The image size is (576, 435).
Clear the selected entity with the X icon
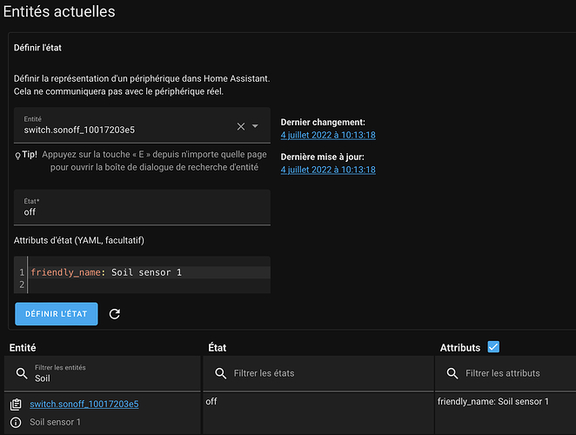pos(241,126)
